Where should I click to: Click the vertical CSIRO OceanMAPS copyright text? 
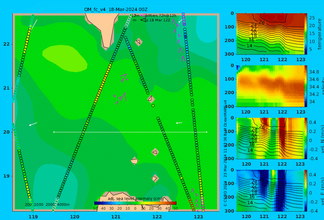225,153
